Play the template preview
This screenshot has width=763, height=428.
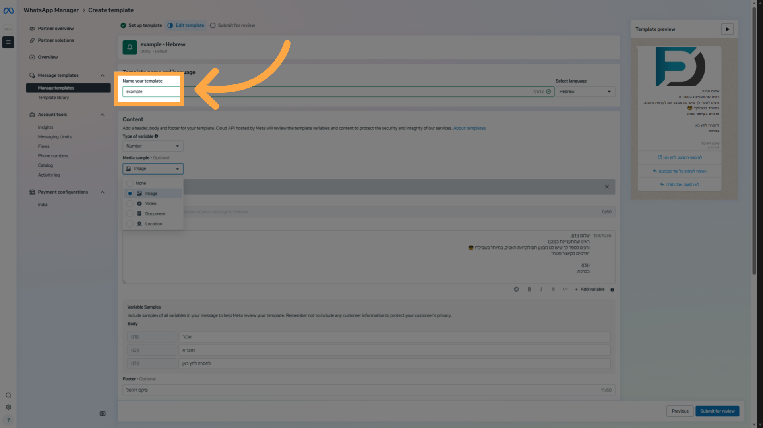727,29
